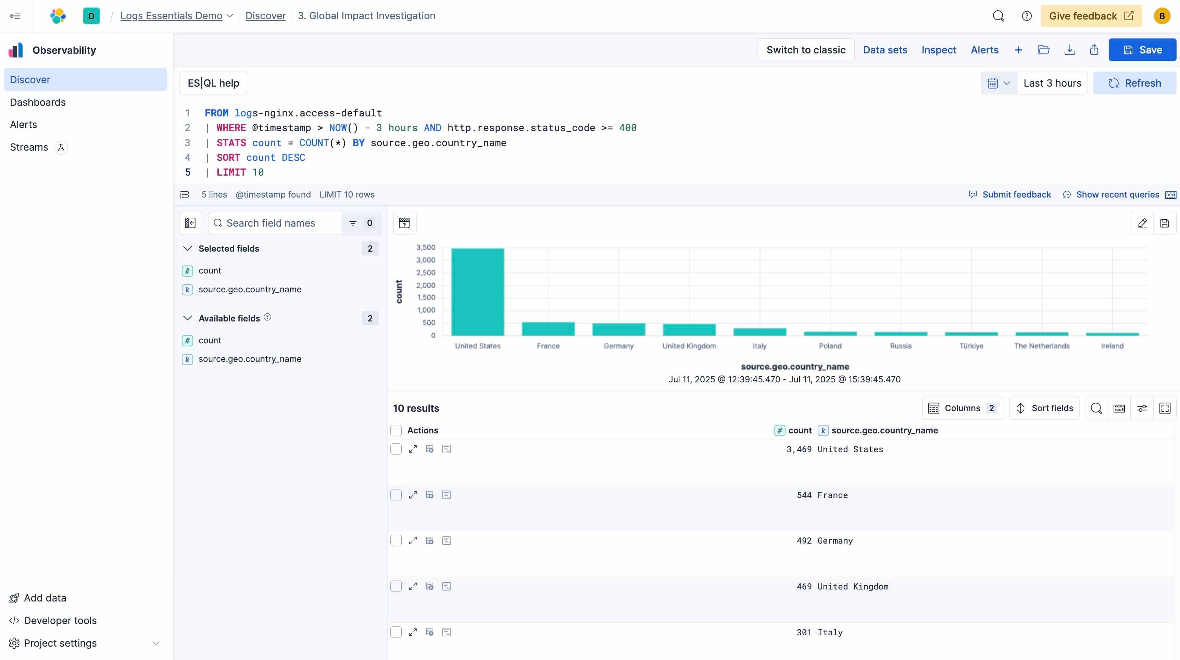
Task: Tick the Germany row checkbox
Action: click(x=396, y=541)
